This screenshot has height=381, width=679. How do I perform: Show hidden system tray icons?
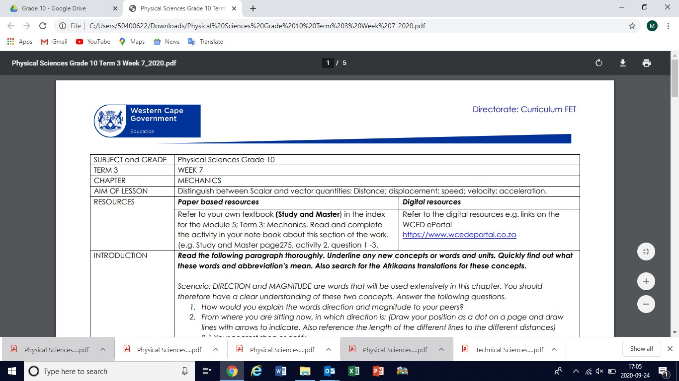click(576, 371)
